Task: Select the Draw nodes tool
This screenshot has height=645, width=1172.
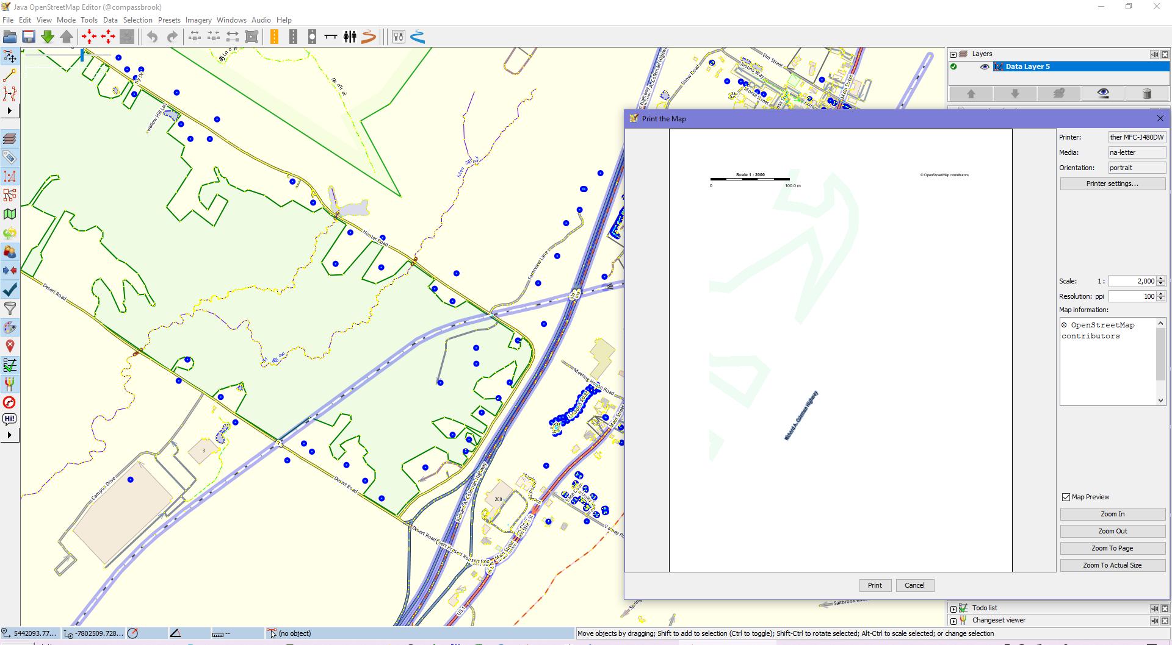Action: (x=10, y=76)
